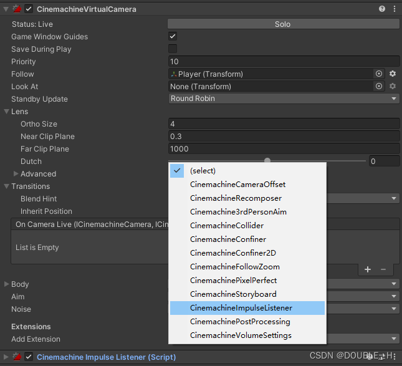Select CinemachineConfiner2D extension

coord(247,253)
